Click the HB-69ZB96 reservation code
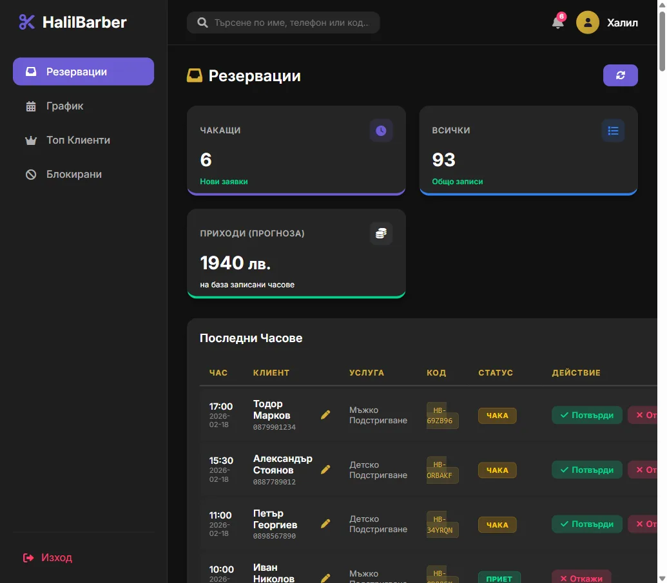The height and width of the screenshot is (583, 667). tap(442, 415)
